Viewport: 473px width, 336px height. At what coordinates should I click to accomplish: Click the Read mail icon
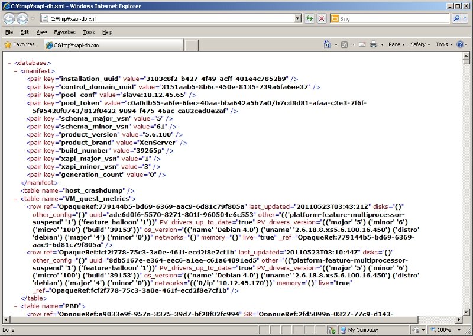click(x=362, y=45)
